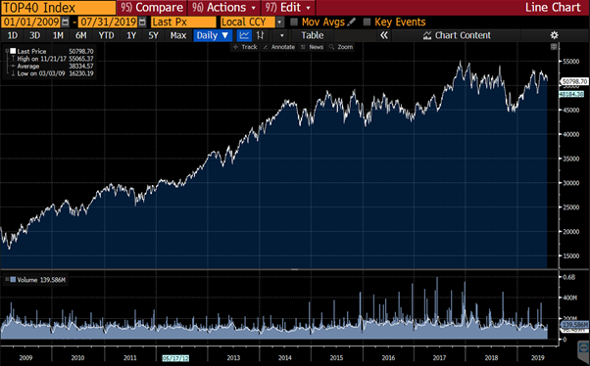Click the Line Chart title text
The width and height of the screenshot is (590, 366).
point(553,8)
